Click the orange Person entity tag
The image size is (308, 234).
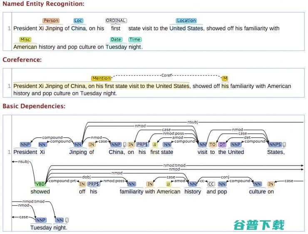tap(51, 21)
